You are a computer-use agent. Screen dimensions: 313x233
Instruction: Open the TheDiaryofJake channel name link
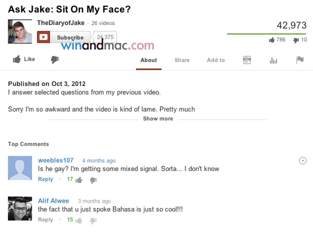point(61,23)
